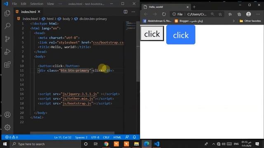Click the browser address bar path
The image size is (264, 148).
click(x=197, y=14)
